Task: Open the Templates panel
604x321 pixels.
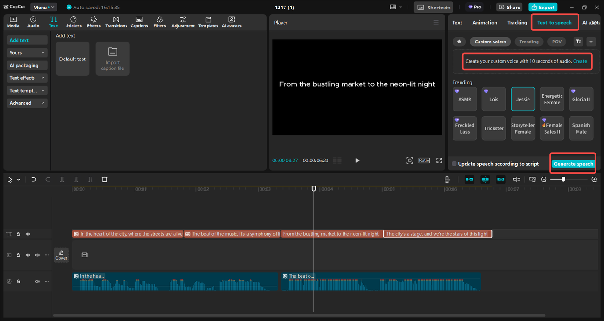Action: click(x=208, y=22)
